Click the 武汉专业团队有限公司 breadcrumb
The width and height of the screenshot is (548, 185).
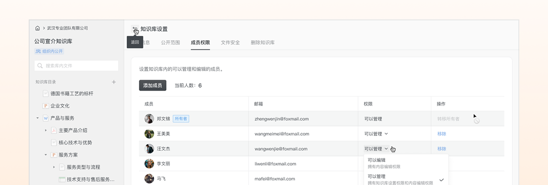click(x=68, y=28)
